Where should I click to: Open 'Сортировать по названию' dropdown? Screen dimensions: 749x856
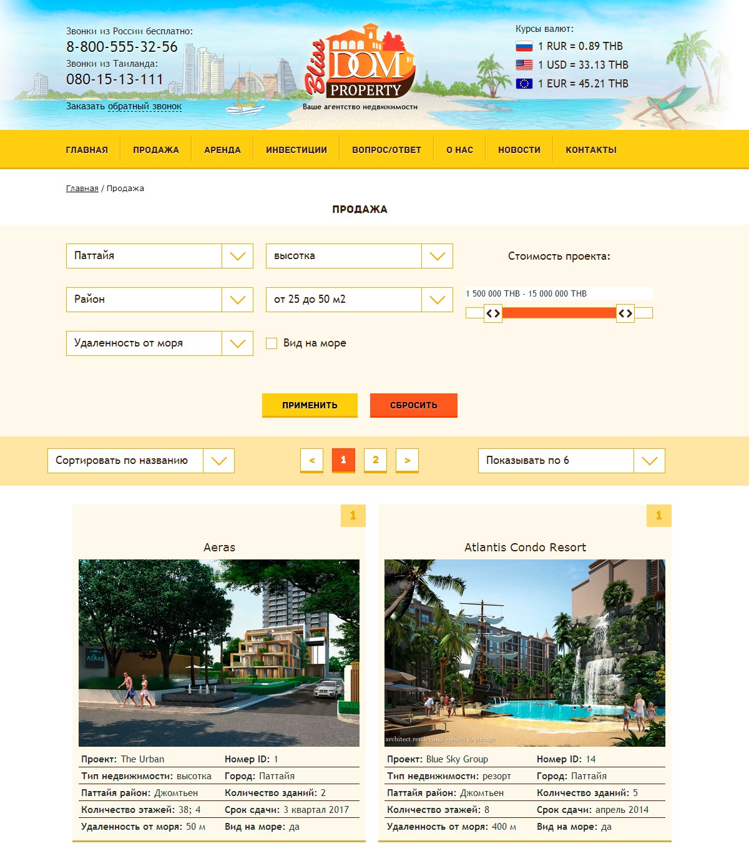click(x=141, y=461)
